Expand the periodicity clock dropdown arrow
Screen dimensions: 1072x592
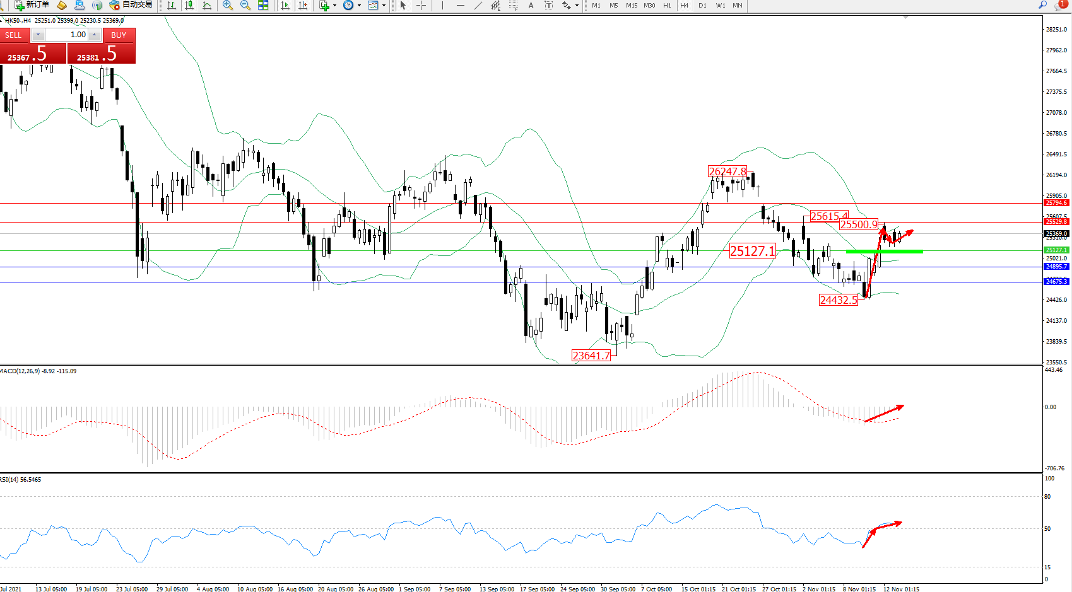[x=359, y=5]
